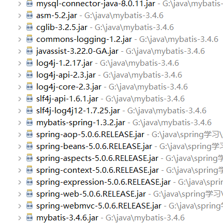The image size is (223, 223).
Task: Select the mysql-connector-java-8.0.11.jar entry
Action: 96,4
